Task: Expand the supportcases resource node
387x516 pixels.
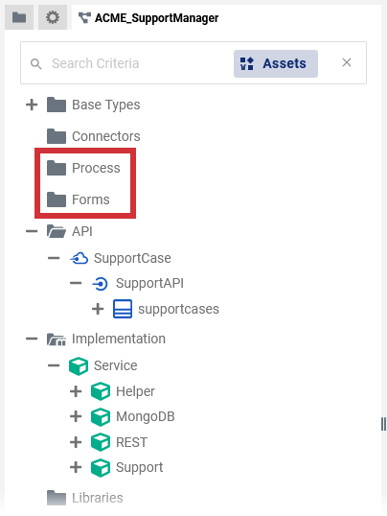Action: [x=98, y=309]
